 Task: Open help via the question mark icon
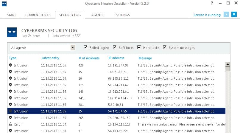(x=212, y=3)
